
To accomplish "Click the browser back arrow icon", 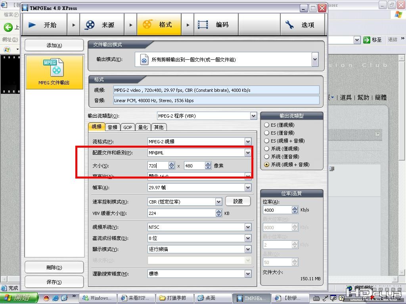I will (x=8, y=27).
